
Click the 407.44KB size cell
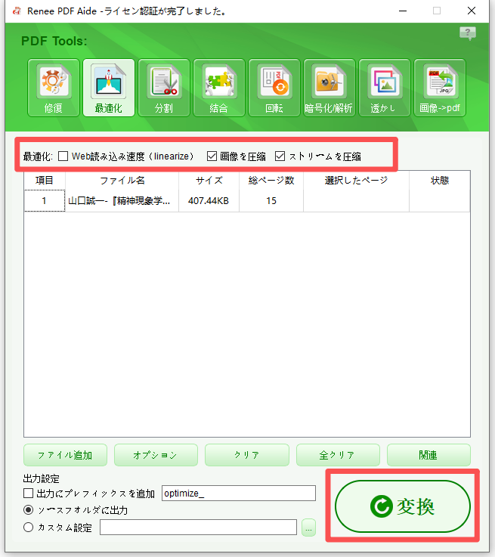tap(209, 201)
